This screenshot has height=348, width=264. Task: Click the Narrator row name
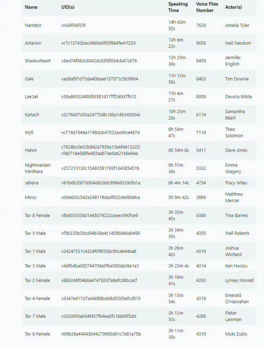pos(33,25)
